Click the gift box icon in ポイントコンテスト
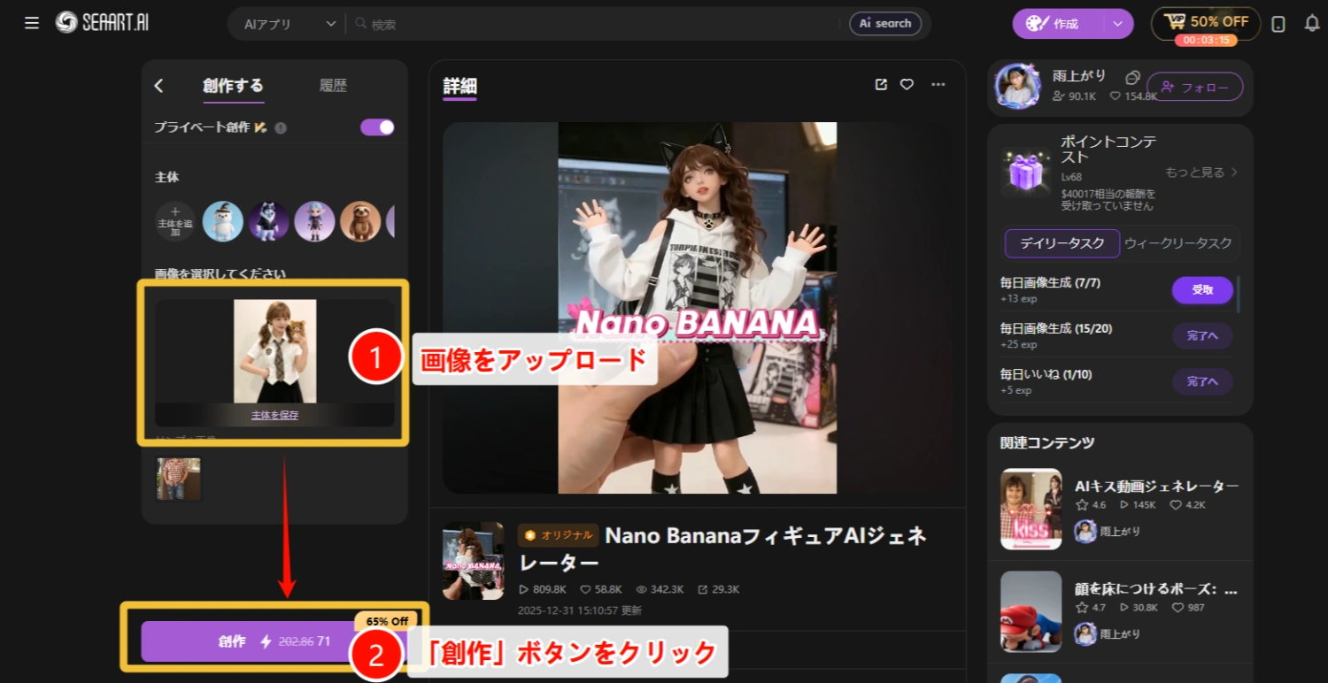 click(1028, 170)
